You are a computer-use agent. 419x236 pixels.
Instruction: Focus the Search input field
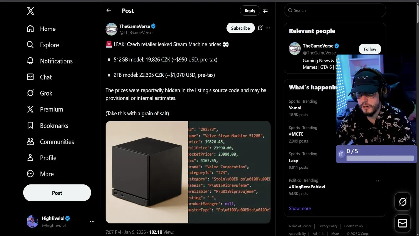tap(337, 10)
